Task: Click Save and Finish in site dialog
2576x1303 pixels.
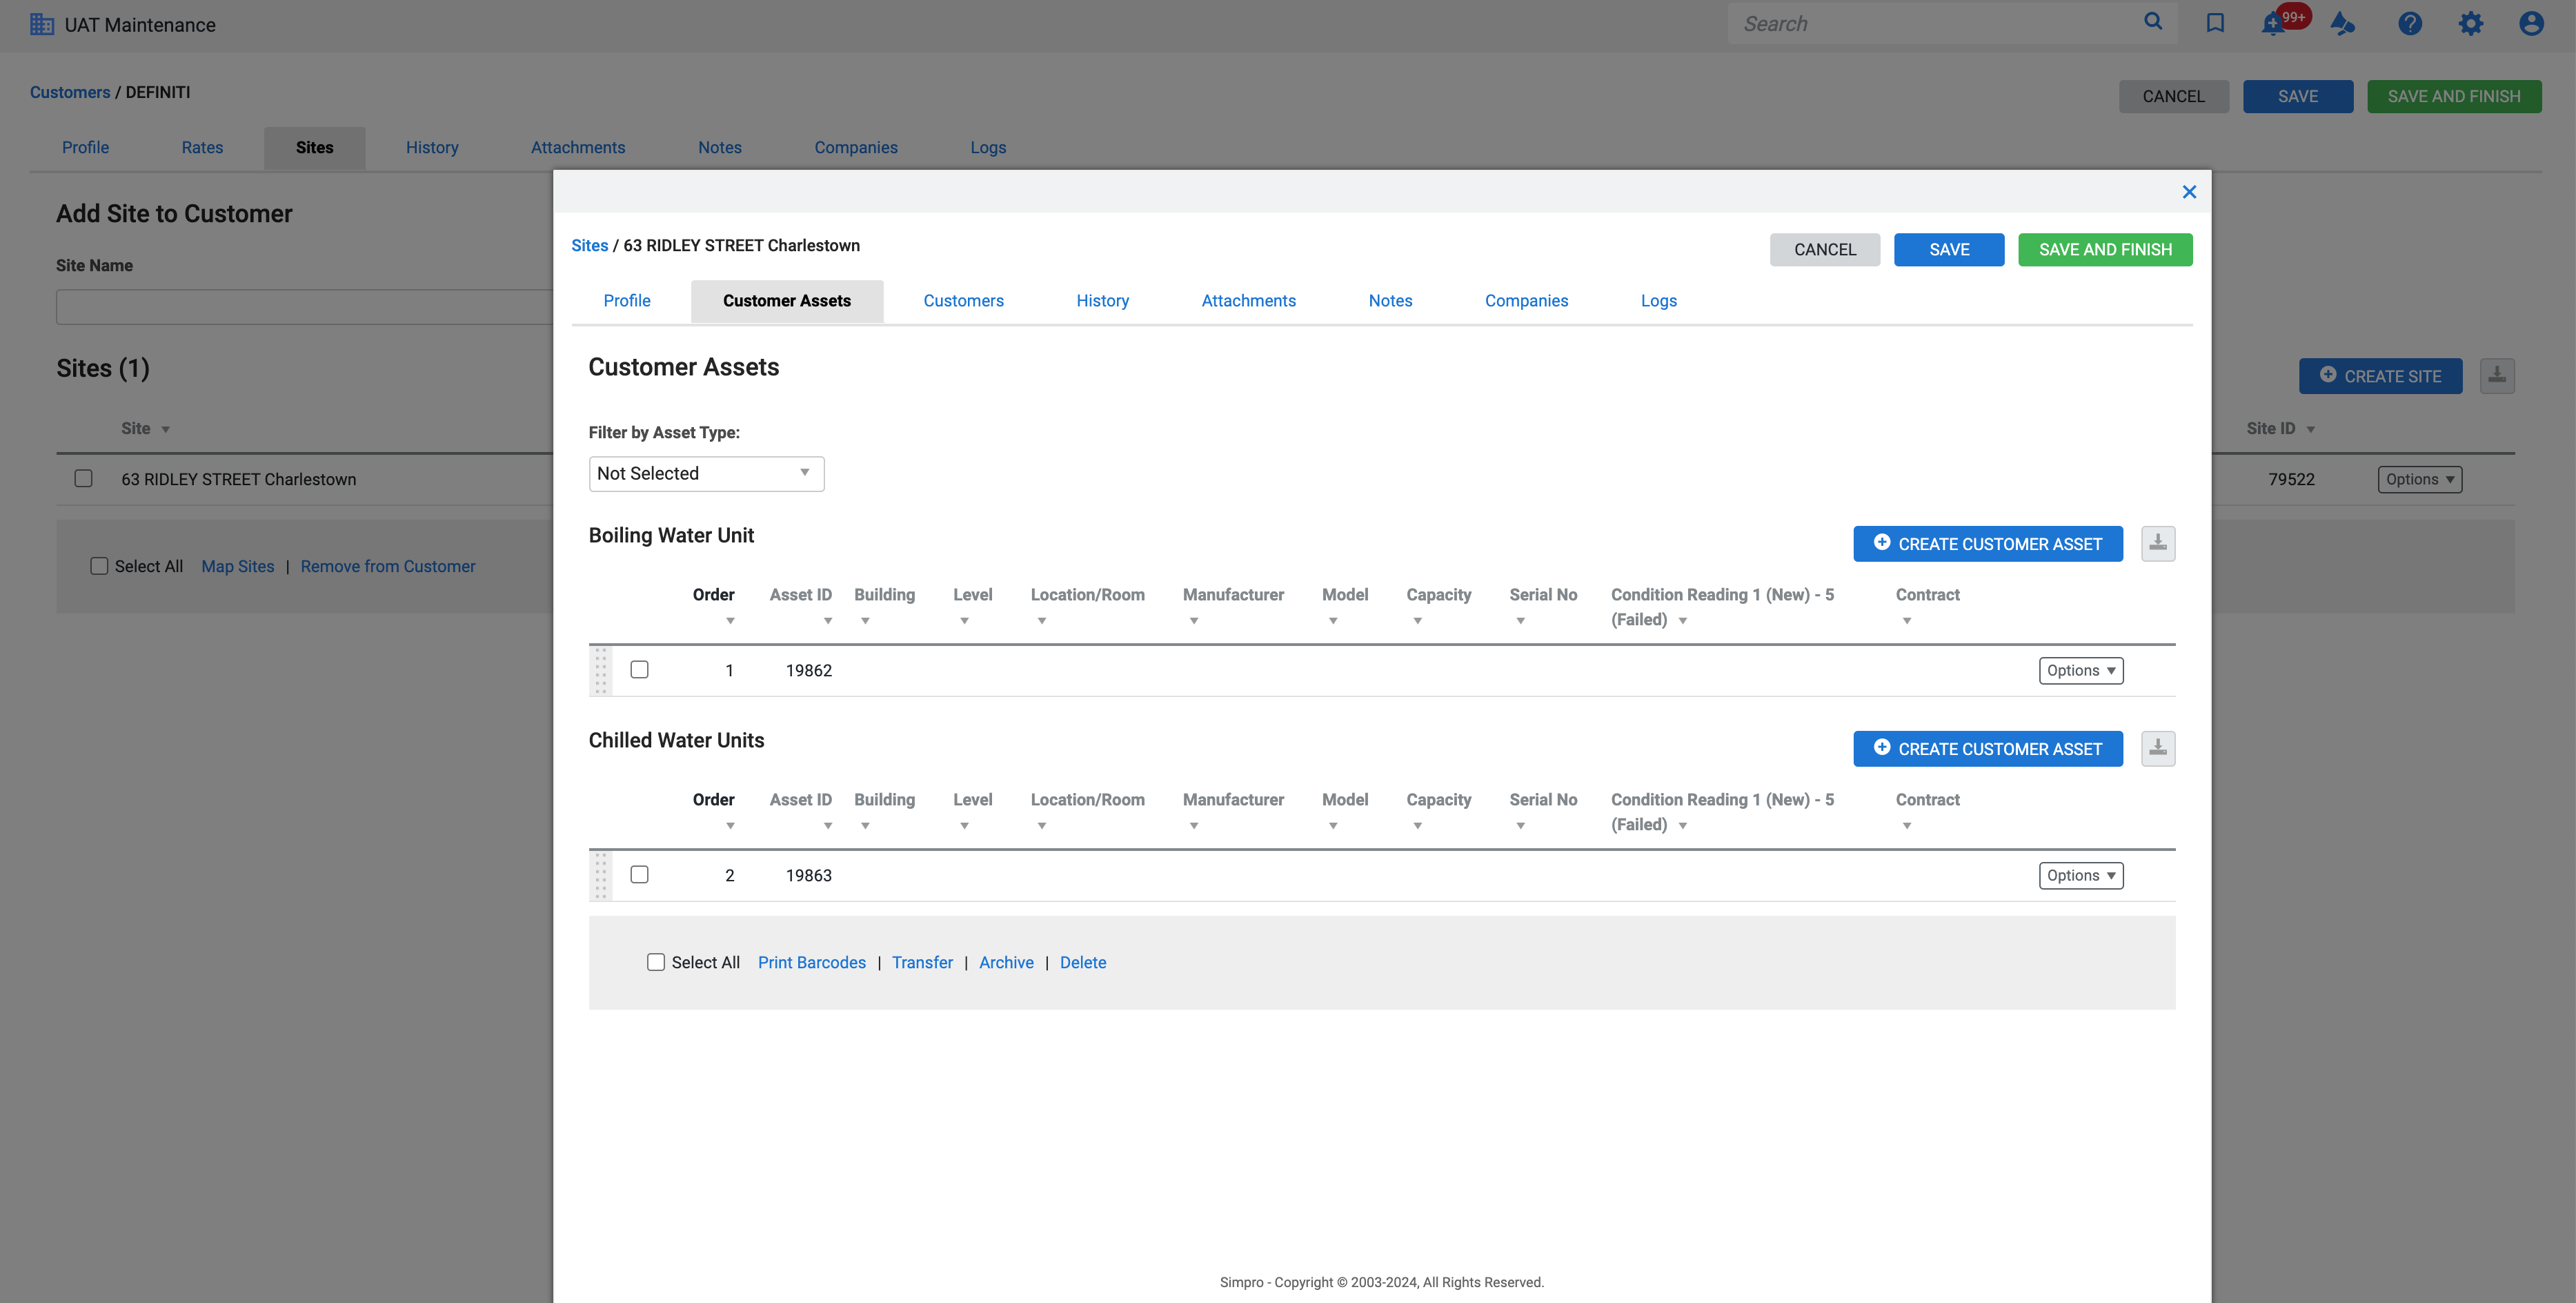Action: [x=2105, y=249]
